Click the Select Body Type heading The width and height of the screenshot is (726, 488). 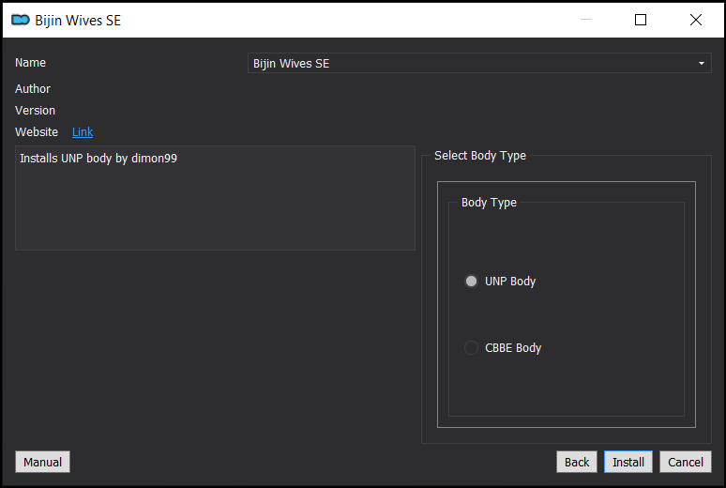click(480, 156)
